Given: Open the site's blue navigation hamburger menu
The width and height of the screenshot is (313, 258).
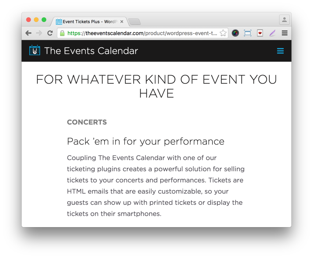Looking at the screenshot, I should coord(280,51).
